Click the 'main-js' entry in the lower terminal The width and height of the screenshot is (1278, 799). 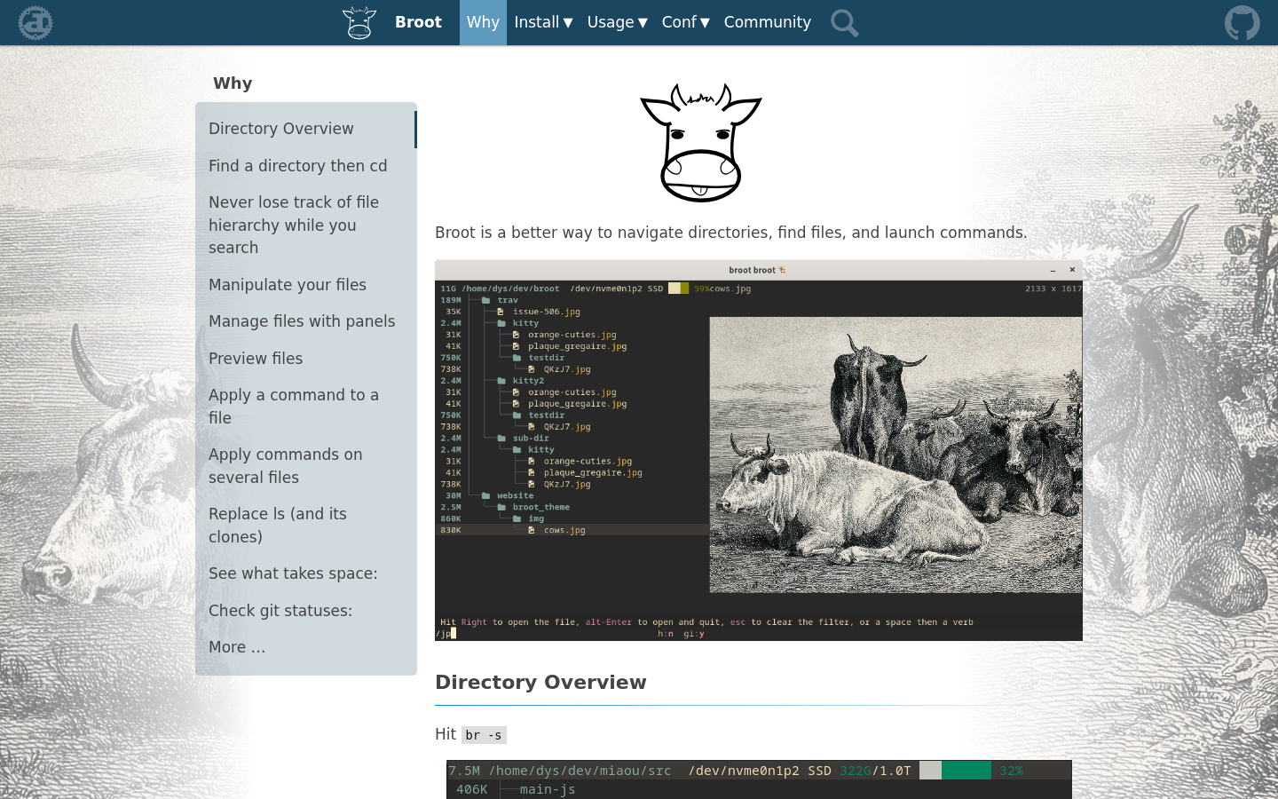548,789
